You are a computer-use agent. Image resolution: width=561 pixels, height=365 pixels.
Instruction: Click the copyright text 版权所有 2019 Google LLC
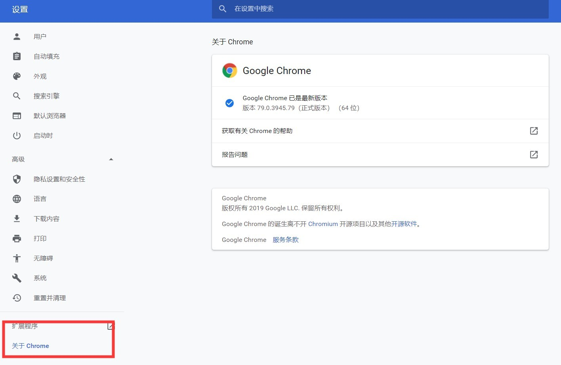260,208
